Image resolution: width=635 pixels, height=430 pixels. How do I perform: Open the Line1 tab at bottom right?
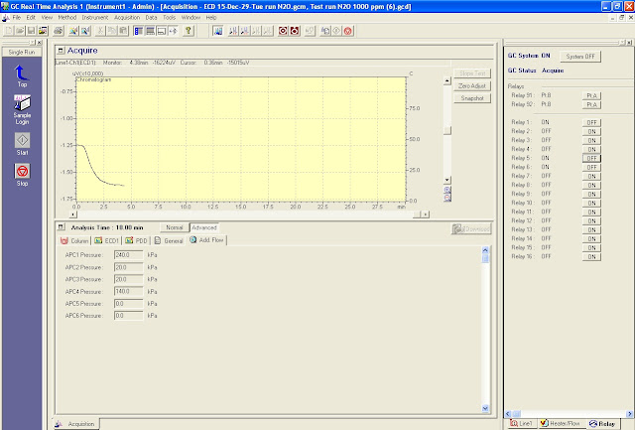pos(521,423)
